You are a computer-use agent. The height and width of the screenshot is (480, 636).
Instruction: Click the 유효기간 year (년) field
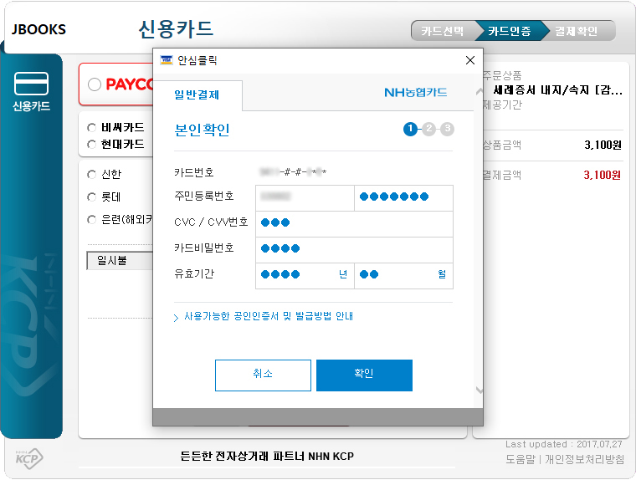[x=305, y=276]
